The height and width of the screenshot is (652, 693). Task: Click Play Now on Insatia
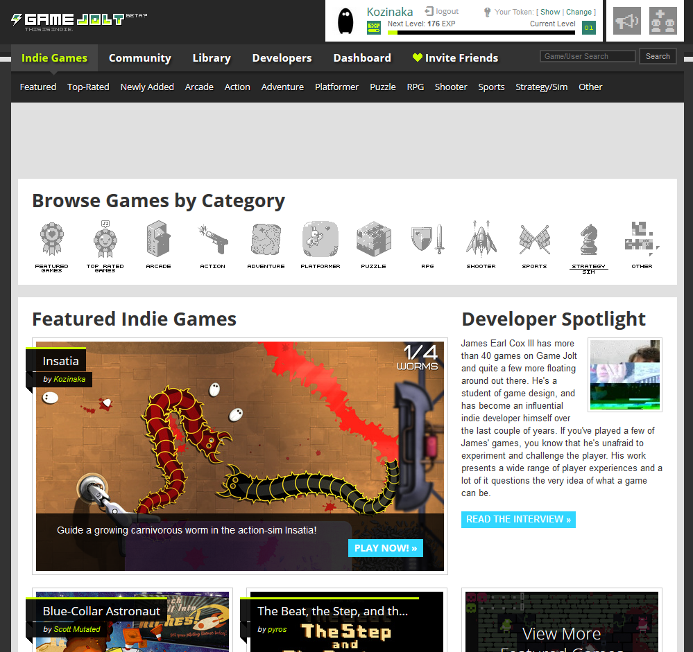386,548
